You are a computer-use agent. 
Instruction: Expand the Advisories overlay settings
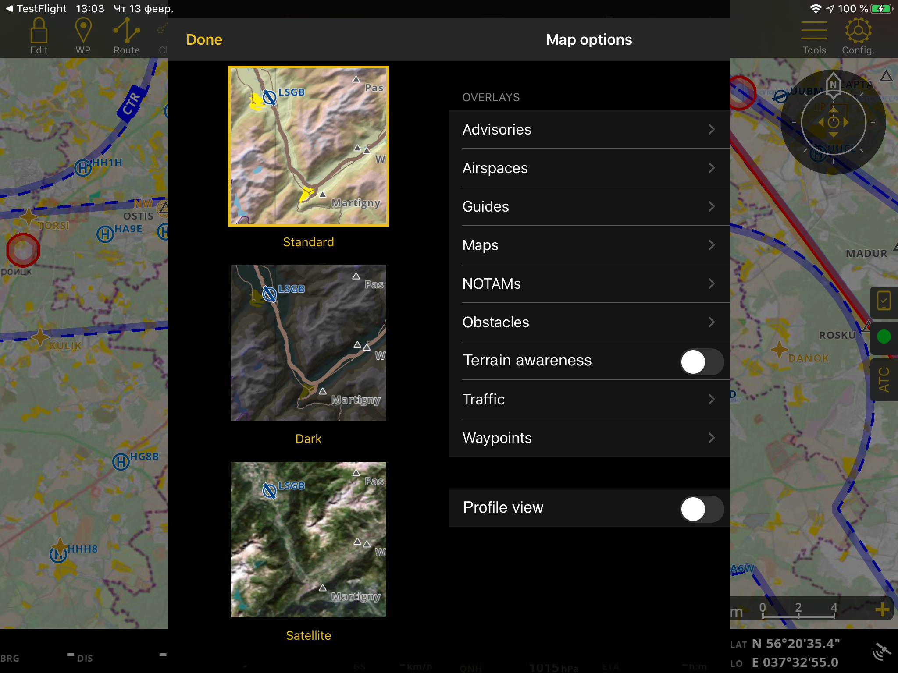[589, 129]
